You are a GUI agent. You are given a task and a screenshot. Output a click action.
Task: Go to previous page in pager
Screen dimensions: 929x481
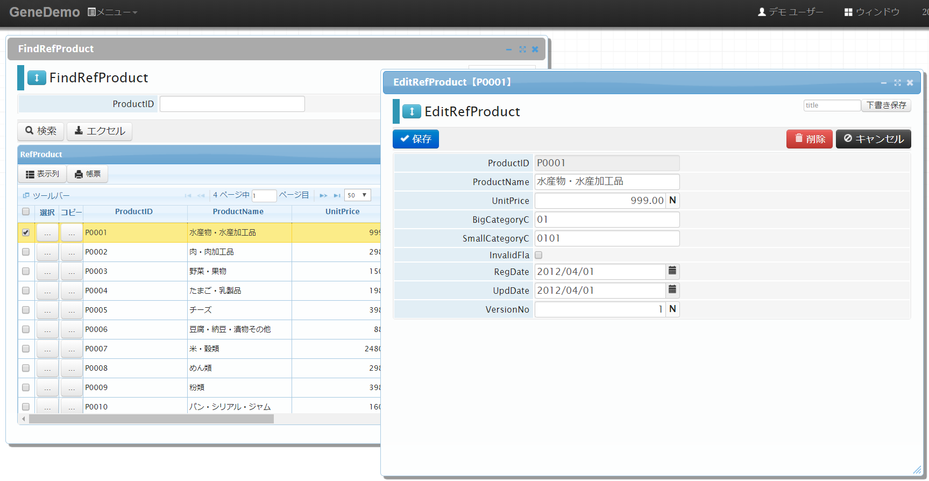point(201,195)
